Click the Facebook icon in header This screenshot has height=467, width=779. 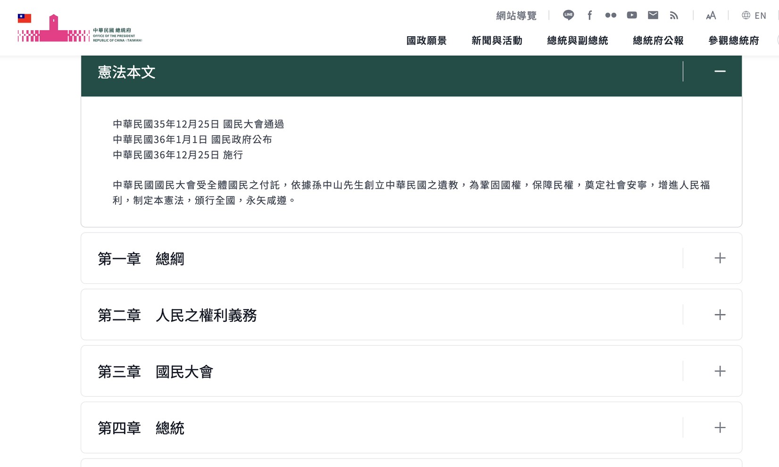589,15
